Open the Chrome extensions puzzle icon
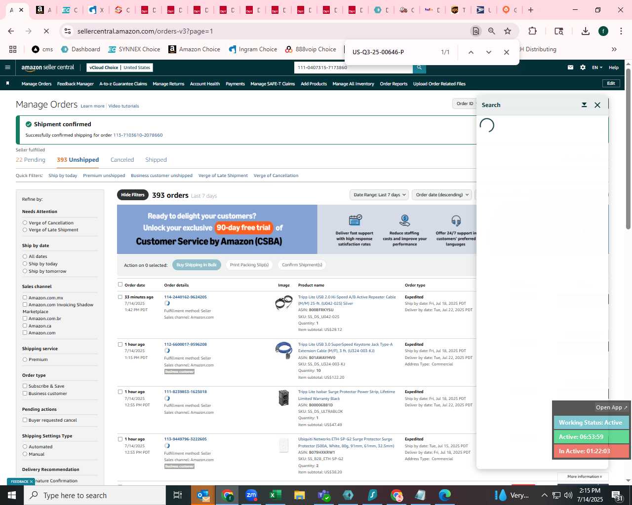The width and height of the screenshot is (632, 505). pyautogui.click(x=532, y=31)
